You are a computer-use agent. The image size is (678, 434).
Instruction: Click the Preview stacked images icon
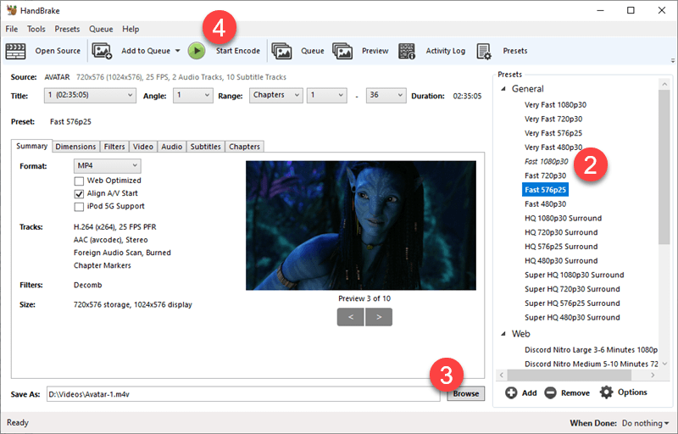click(342, 51)
